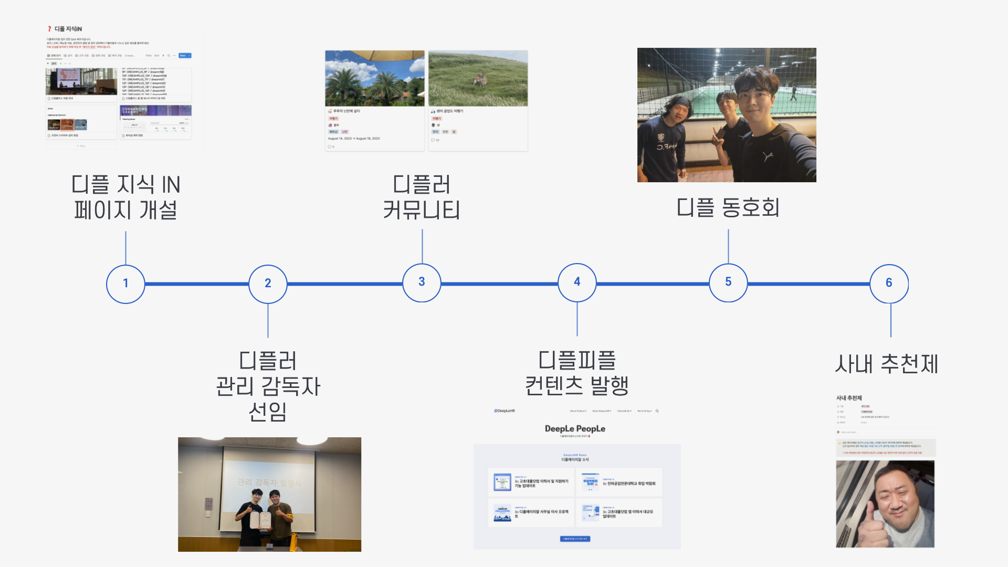The width and height of the screenshot is (1008, 567).
Task: Open the 인하공업전문대학교 취업 박람회 article
Action: pos(619,482)
